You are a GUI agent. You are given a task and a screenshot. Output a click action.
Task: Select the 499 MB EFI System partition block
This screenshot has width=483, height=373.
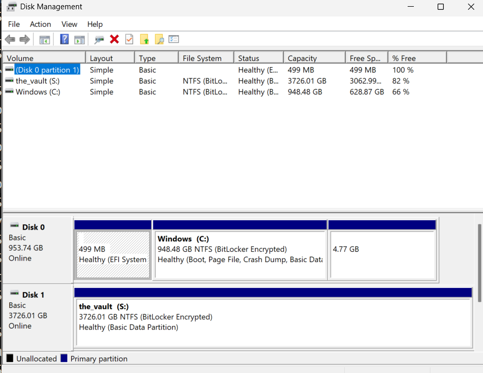tap(113, 250)
